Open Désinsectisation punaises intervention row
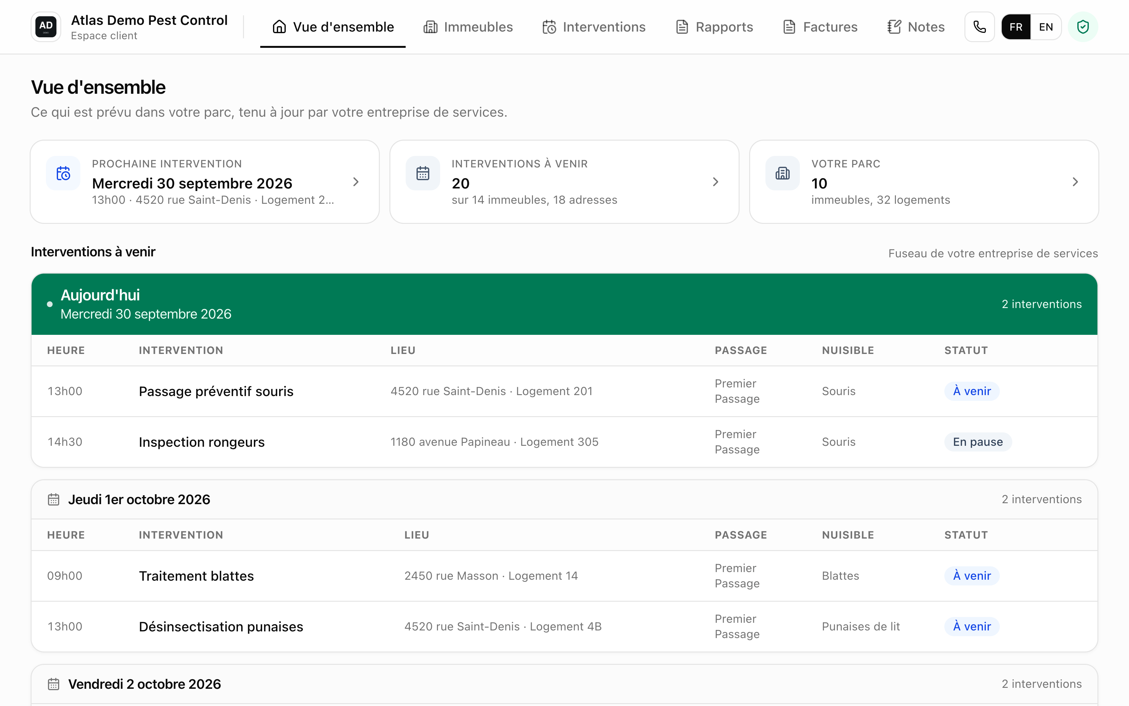Image resolution: width=1129 pixels, height=706 pixels. [x=564, y=627]
